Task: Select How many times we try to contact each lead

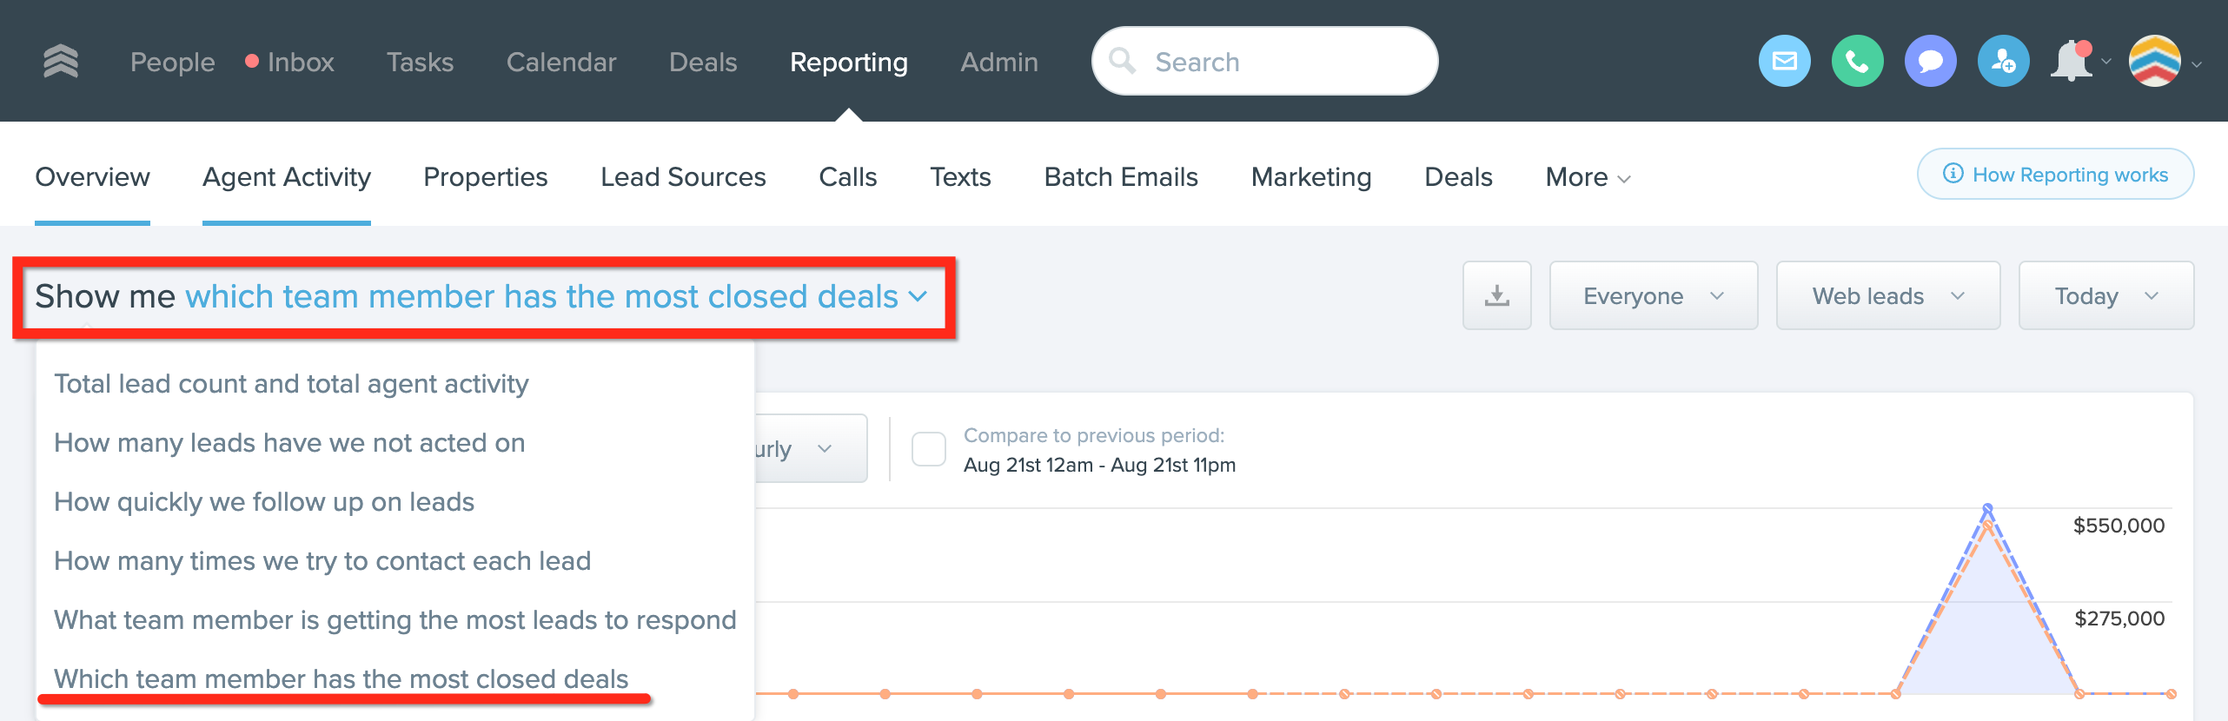Action: click(322, 561)
